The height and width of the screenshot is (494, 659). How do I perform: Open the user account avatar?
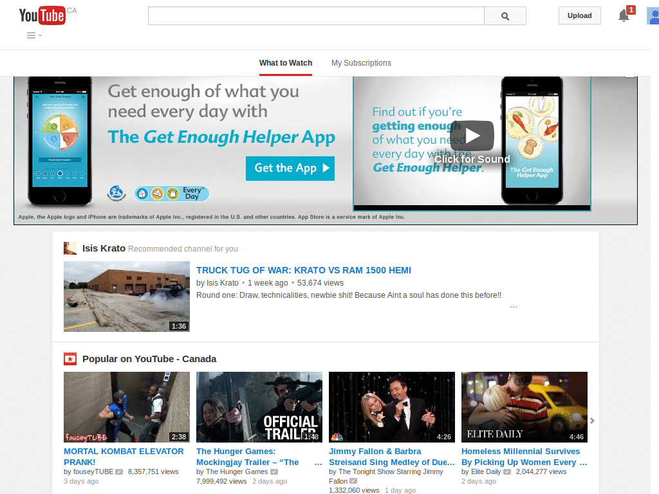click(x=653, y=16)
